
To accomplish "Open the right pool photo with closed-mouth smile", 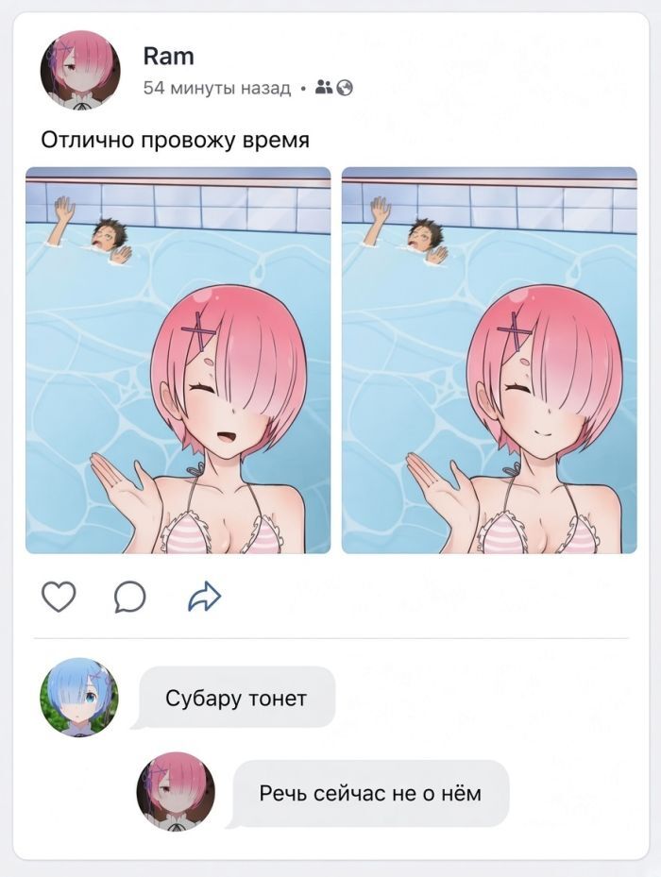I will click(489, 361).
